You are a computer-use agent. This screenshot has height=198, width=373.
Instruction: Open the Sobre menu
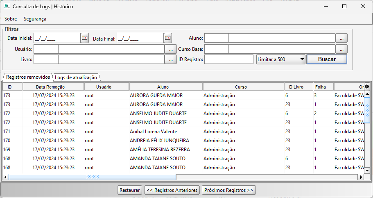[x=11, y=19]
